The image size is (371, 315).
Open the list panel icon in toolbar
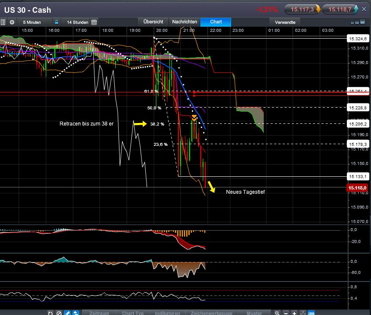click(3, 22)
